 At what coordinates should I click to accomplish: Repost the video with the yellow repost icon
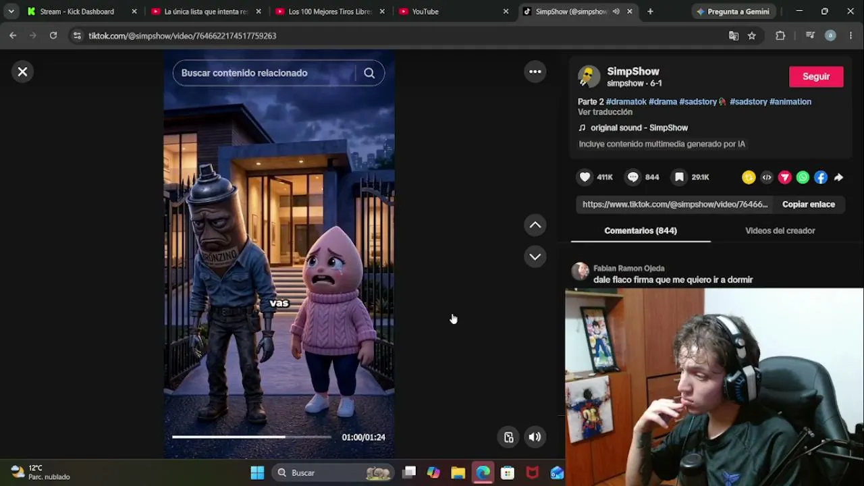[x=749, y=178]
